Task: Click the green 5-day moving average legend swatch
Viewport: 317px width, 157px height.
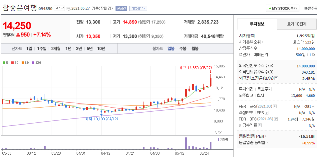Action: click(x=4, y=62)
